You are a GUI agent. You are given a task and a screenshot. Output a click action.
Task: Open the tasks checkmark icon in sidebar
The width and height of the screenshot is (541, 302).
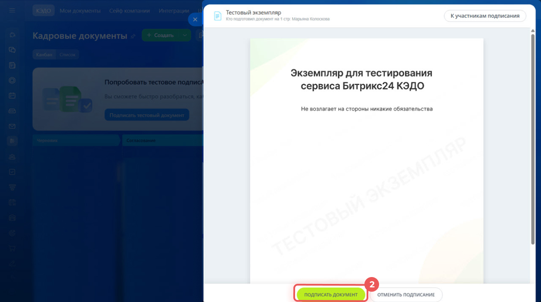tap(12, 172)
